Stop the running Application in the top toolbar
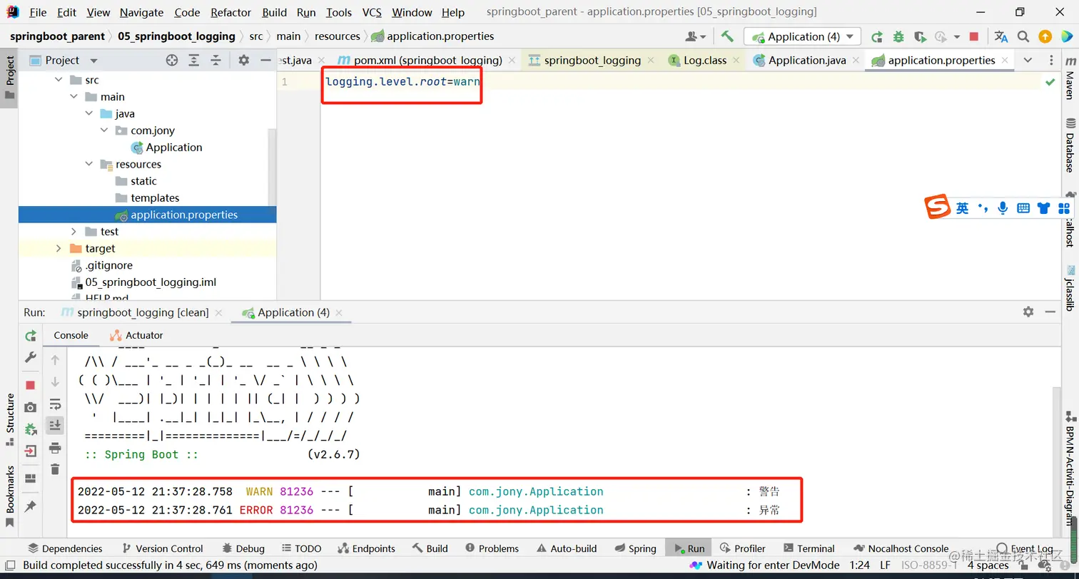 point(974,36)
